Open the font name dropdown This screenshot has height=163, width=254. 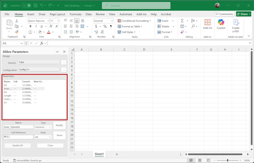coord(48,21)
